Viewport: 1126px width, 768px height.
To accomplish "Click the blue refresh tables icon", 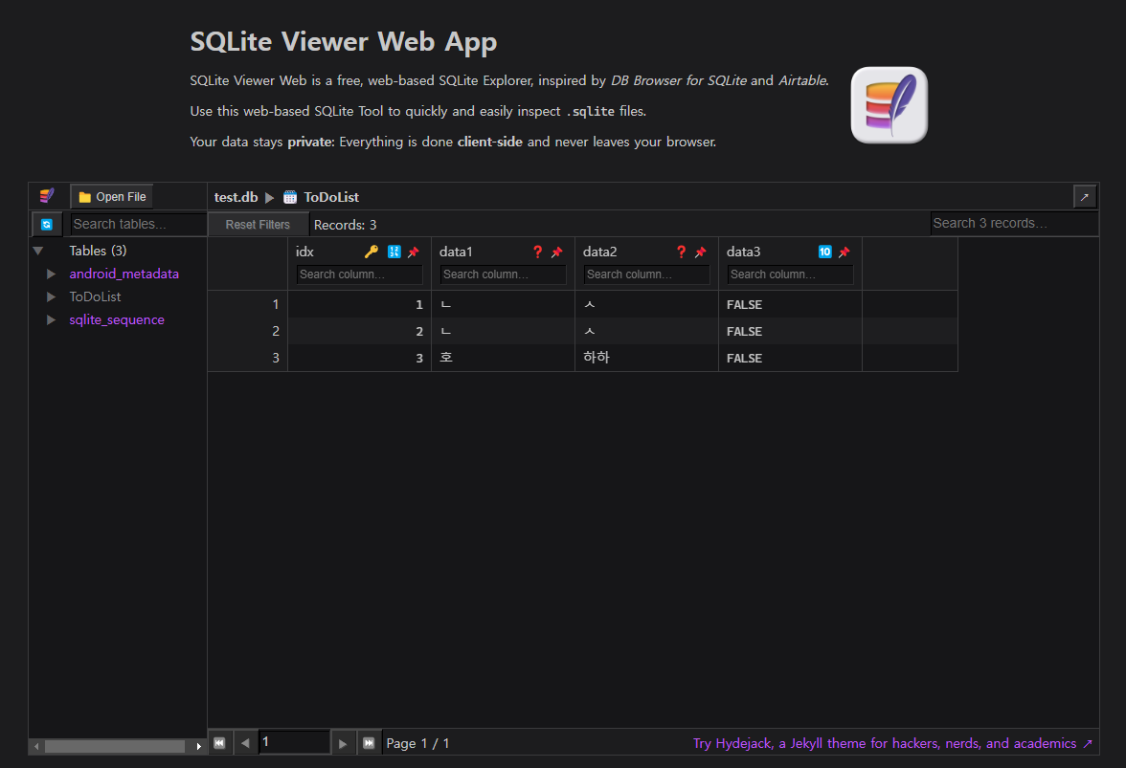I will (47, 225).
